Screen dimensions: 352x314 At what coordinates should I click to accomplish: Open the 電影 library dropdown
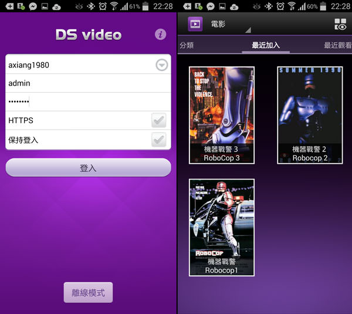(230, 24)
